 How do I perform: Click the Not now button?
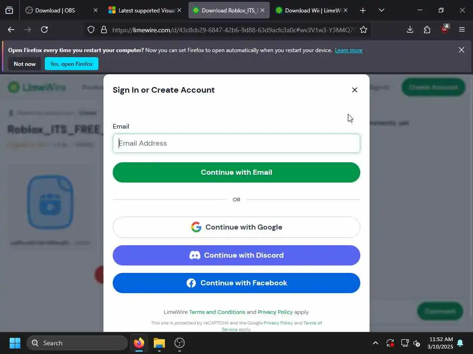[25, 64]
